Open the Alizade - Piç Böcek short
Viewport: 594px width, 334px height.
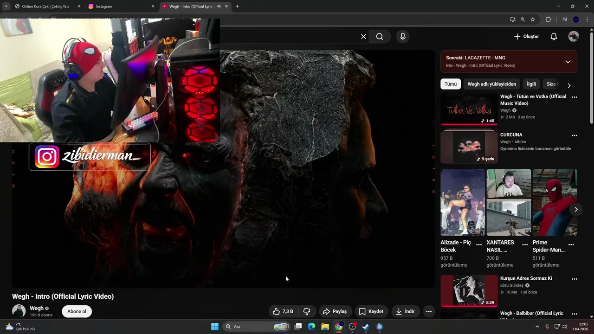(x=463, y=202)
